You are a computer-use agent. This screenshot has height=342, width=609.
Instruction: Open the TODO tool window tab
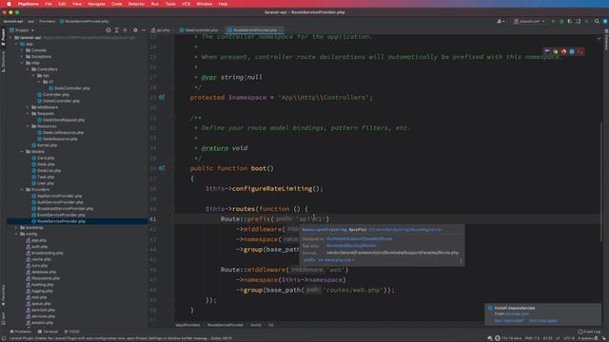[72, 332]
